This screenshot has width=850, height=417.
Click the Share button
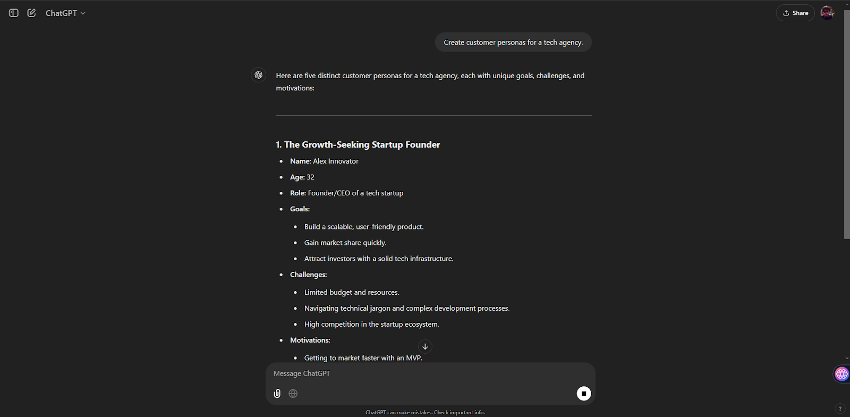[795, 13]
